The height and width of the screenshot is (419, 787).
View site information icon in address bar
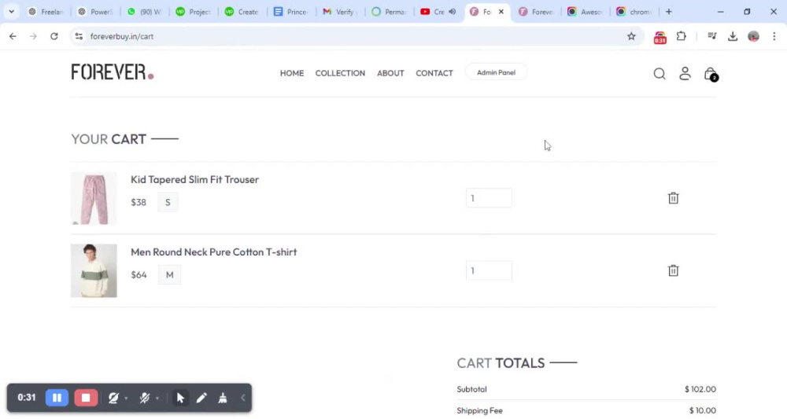(79, 36)
